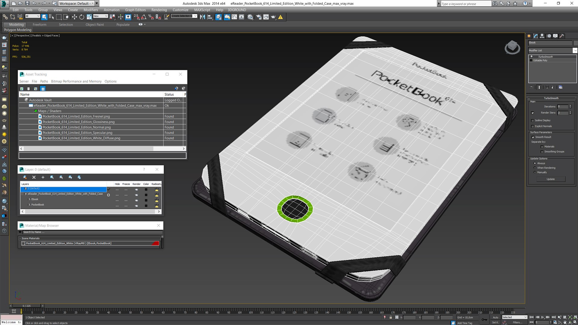Collapse the TurboSmooth rollout header
The width and height of the screenshot is (578, 325).
pyautogui.click(x=551, y=98)
